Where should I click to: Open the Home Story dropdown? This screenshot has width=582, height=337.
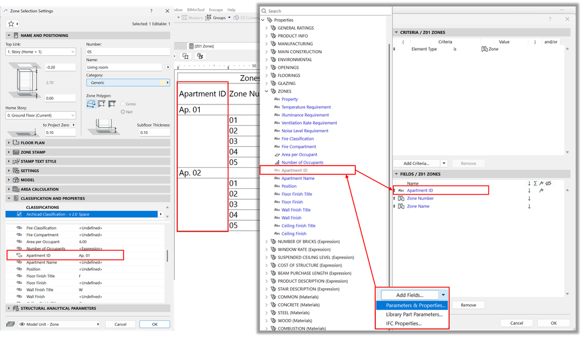point(40,115)
